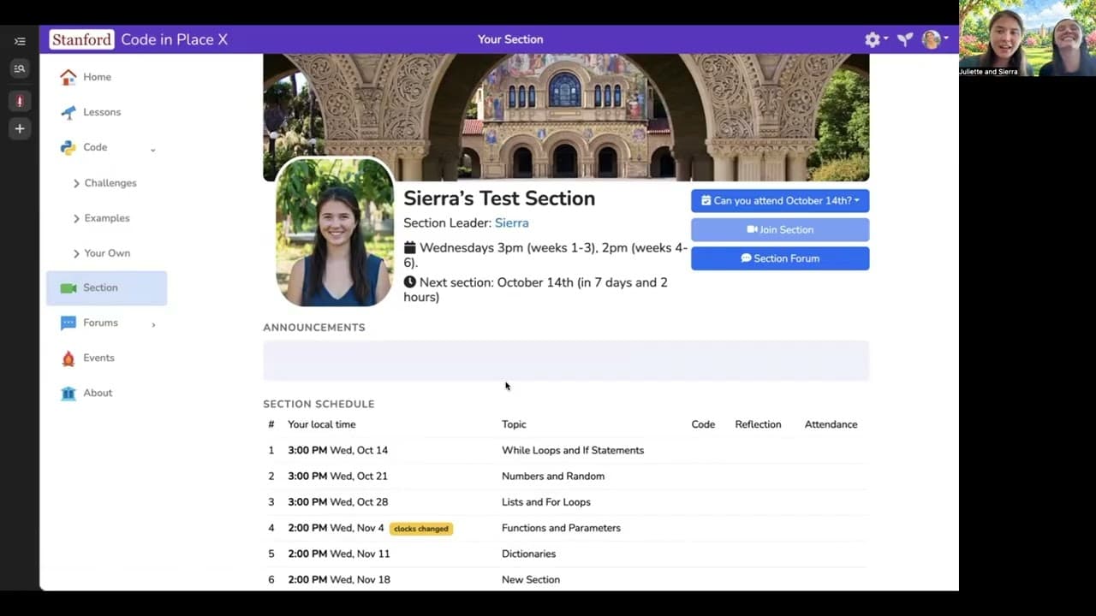The width and height of the screenshot is (1096, 616).
Task: Click the 'Functions and Parameters' topic
Action: coord(561,528)
